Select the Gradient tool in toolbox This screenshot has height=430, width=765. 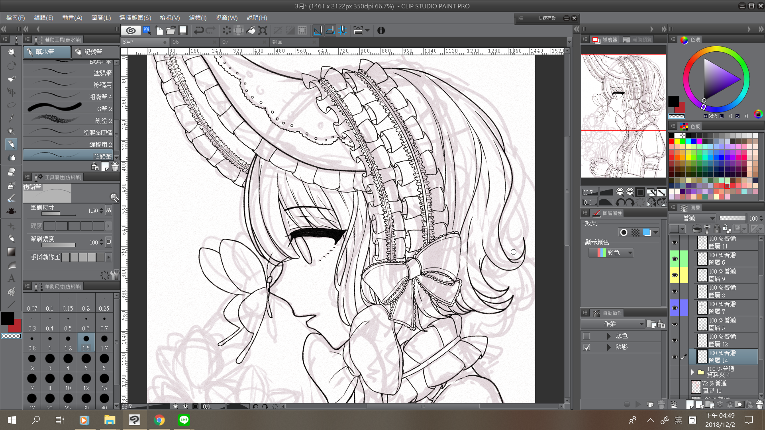12,252
